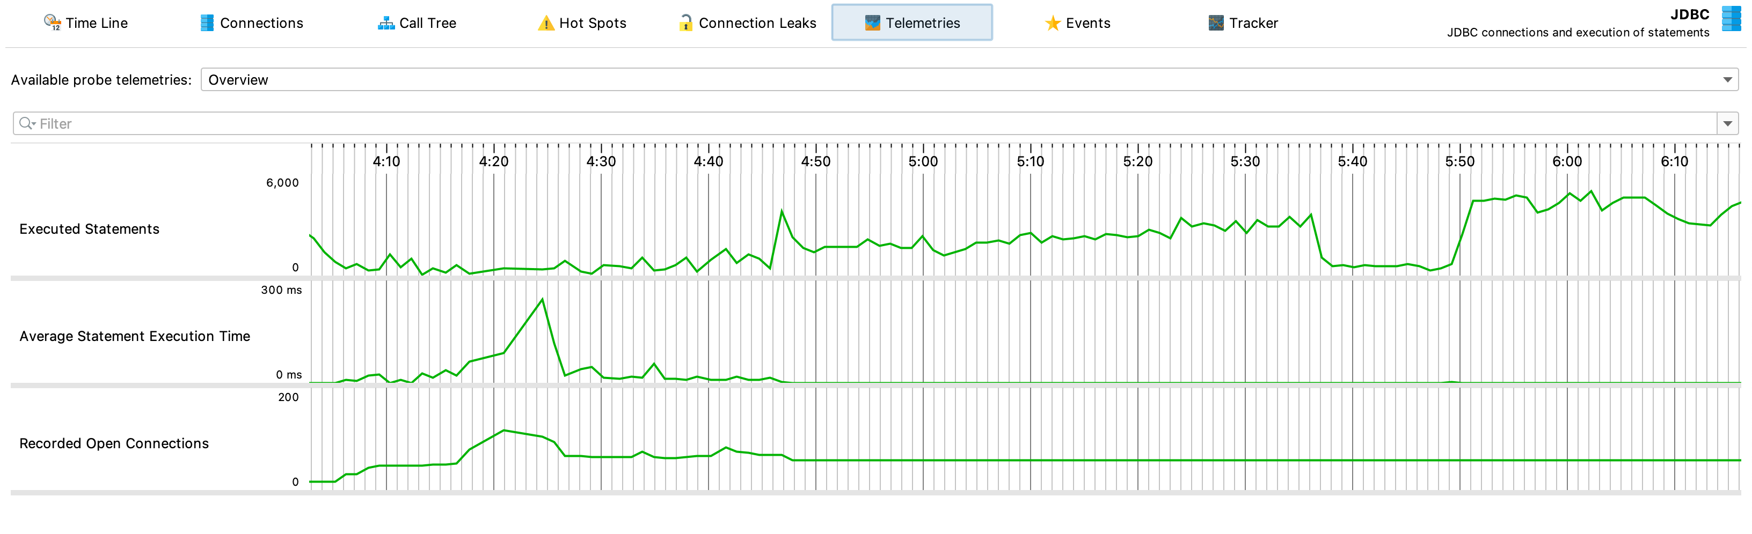Click the Connection Leaks padlock icon
Image resolution: width=1752 pixels, height=534 pixels.
click(685, 23)
